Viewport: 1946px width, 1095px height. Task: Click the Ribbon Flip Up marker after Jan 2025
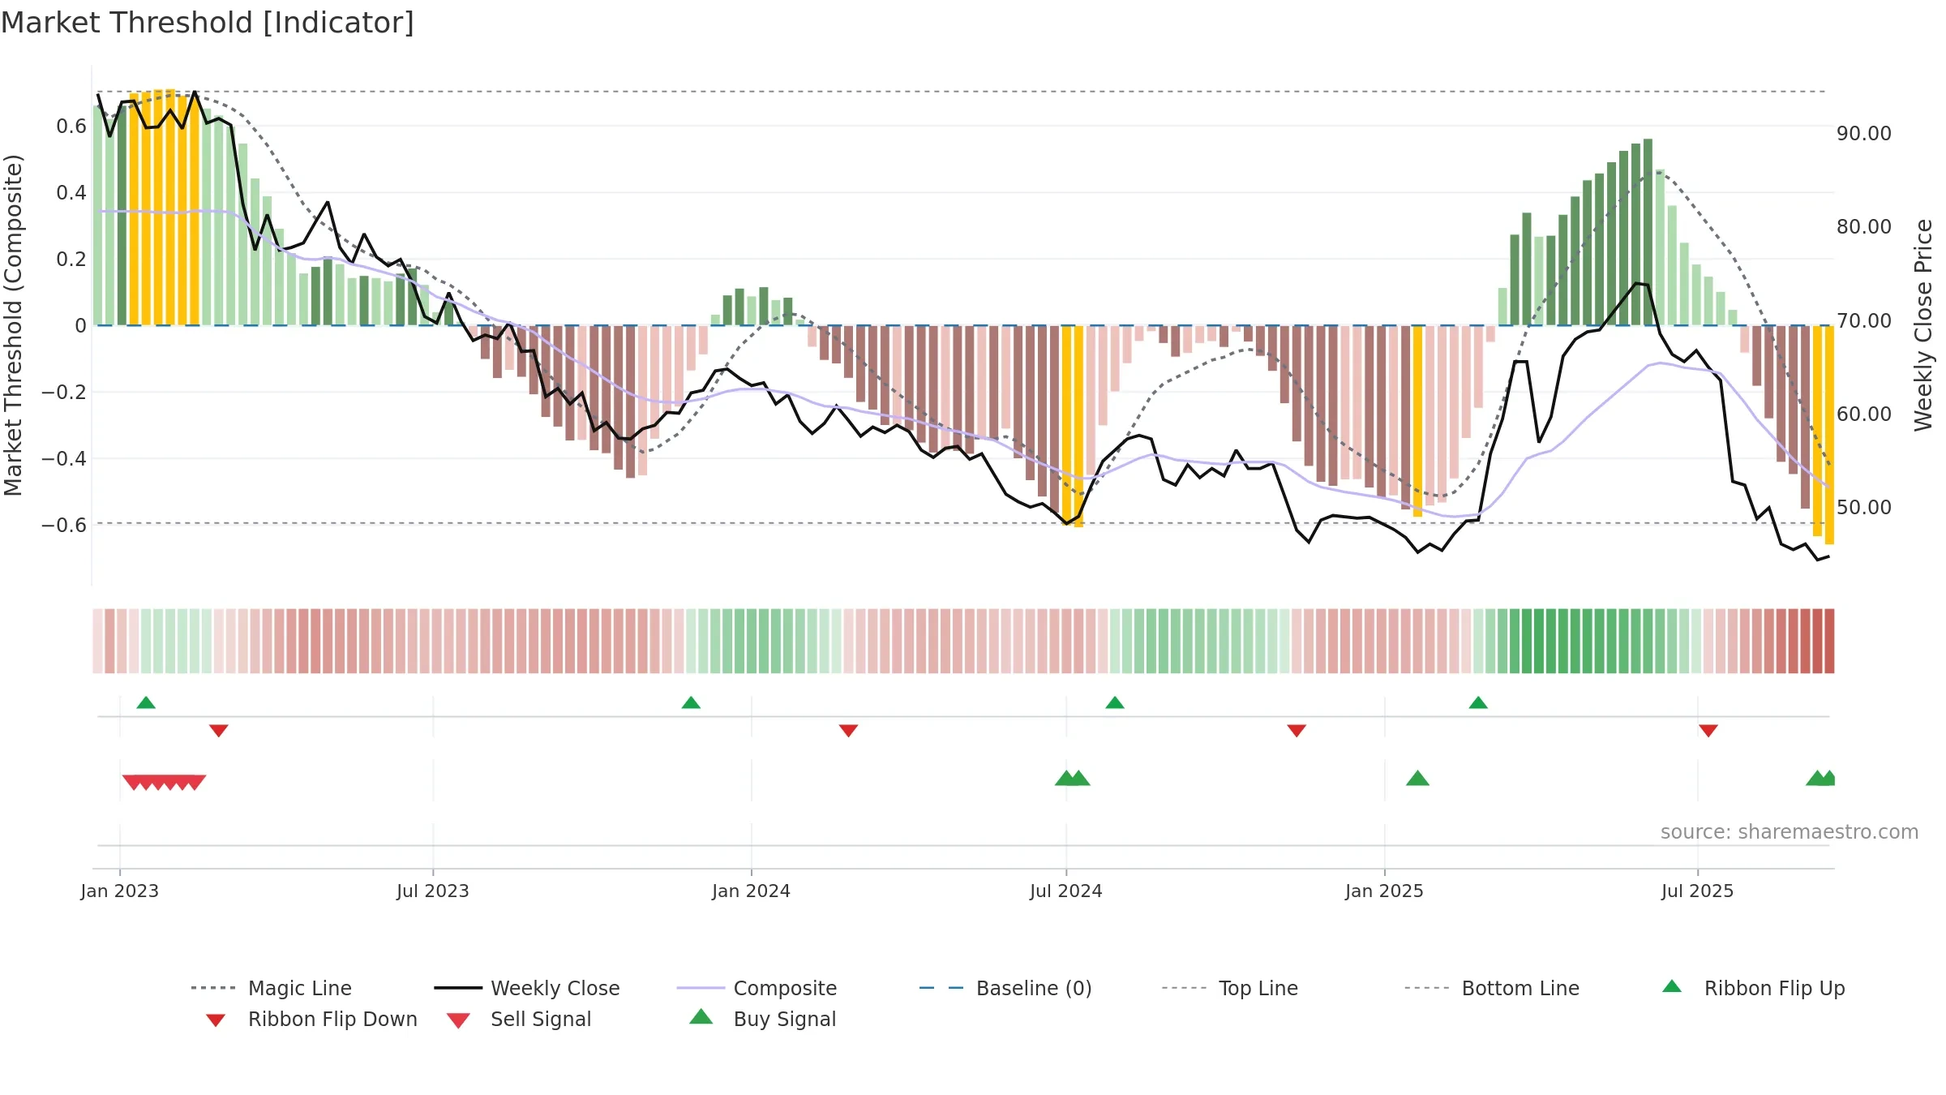point(1478,702)
